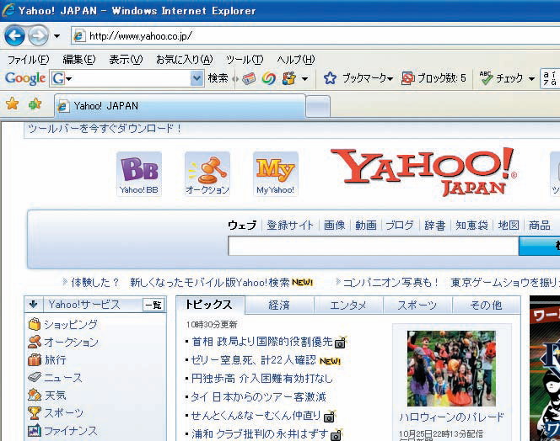Click the puzzle-piece gadget icon on Google toolbar
The height and width of the screenshot is (441, 560).
[289, 78]
